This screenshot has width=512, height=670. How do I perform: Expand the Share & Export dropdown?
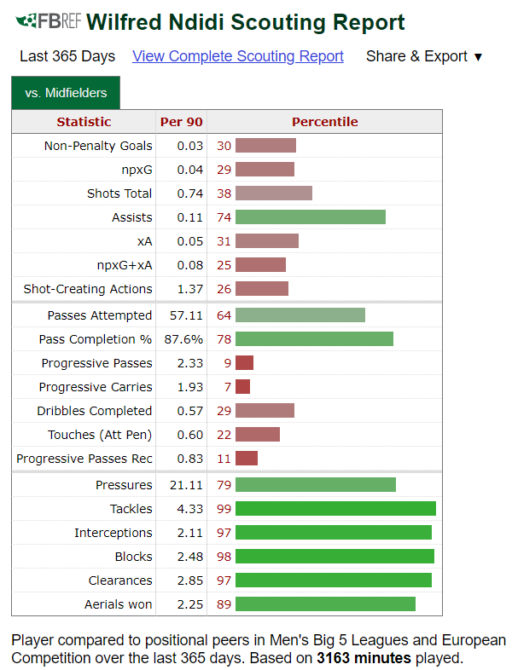[x=424, y=56]
